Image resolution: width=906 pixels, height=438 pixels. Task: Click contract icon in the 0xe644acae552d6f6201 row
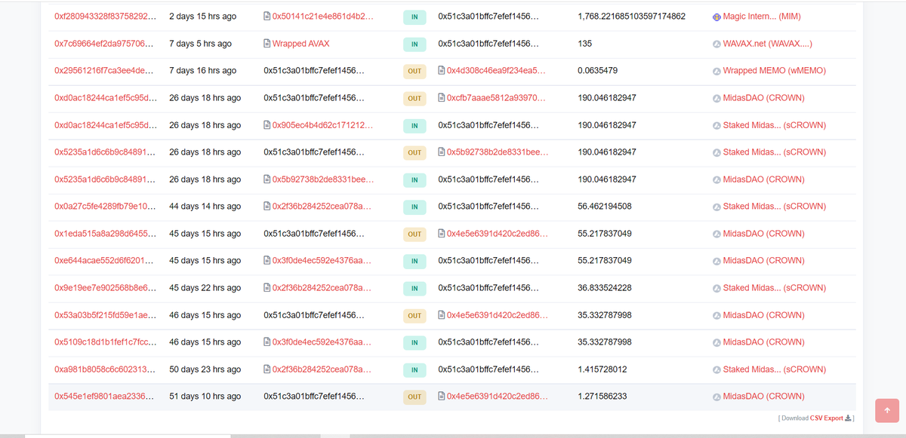point(267,261)
